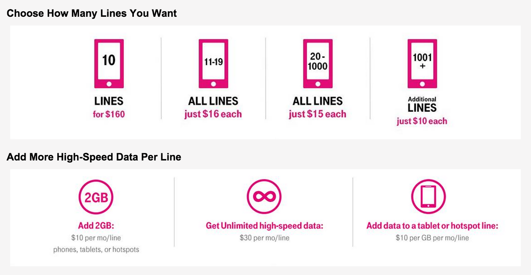
Task: Select "Get Unlimited high-speed data:" label
Action: pyautogui.click(x=264, y=226)
